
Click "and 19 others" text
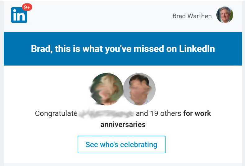tap(159, 113)
